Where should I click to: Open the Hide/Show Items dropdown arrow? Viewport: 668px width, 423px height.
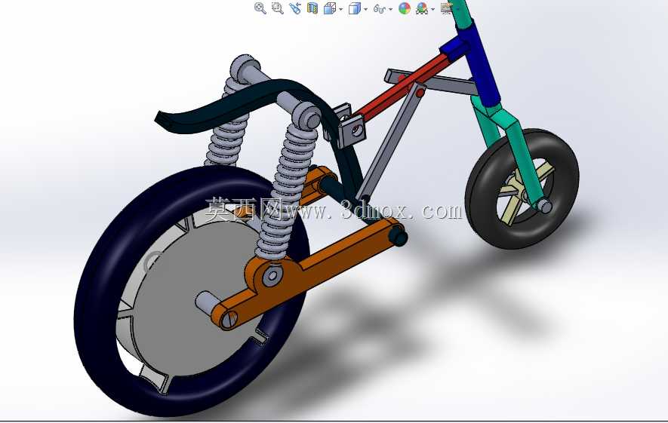(391, 9)
